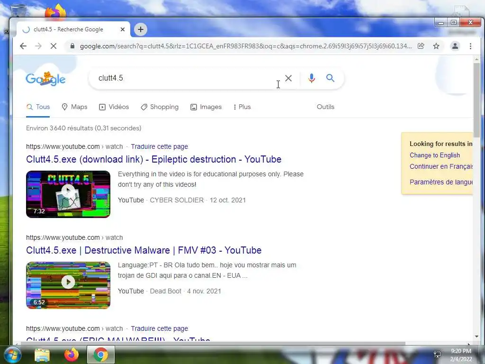The height and width of the screenshot is (364, 485).
Task: Click the Recycle Bin desktop icon
Action: pyautogui.click(x=18, y=11)
